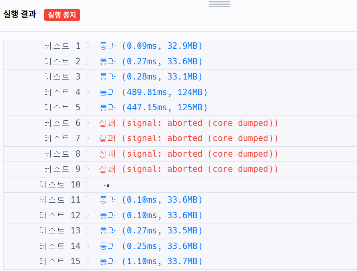Expand the chevron for 테스트 9

87,169
